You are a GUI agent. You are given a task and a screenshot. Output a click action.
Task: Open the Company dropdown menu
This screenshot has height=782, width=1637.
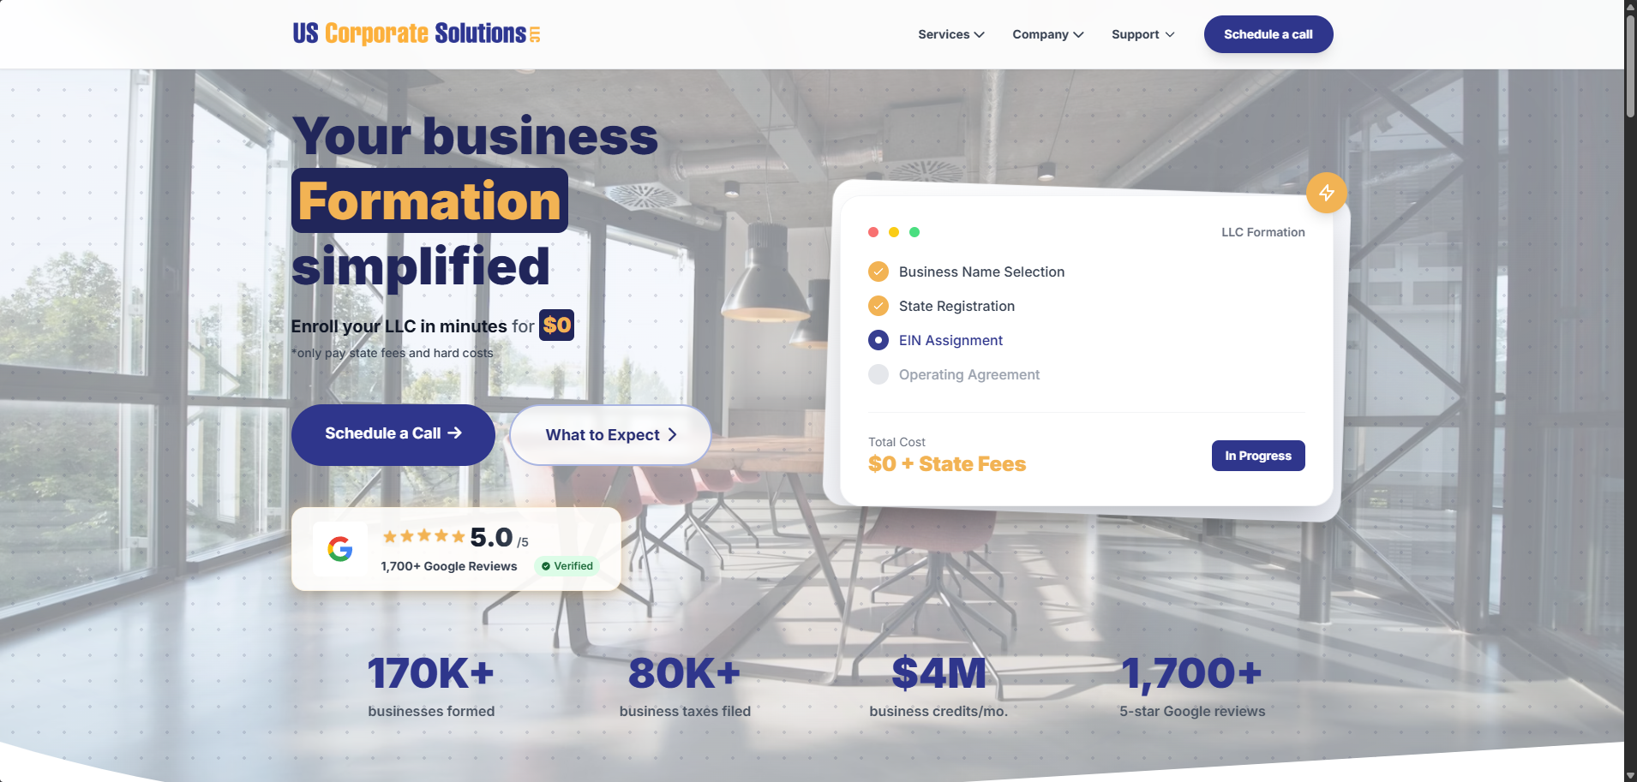click(x=1048, y=34)
